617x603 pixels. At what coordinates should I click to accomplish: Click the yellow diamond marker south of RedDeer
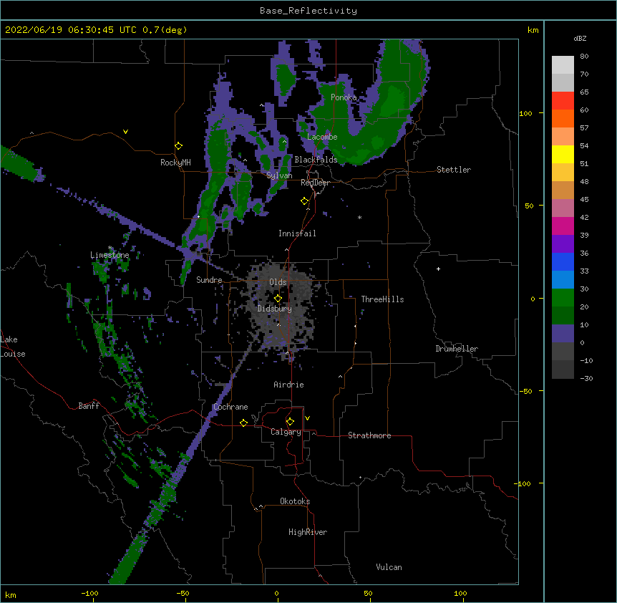(x=305, y=201)
